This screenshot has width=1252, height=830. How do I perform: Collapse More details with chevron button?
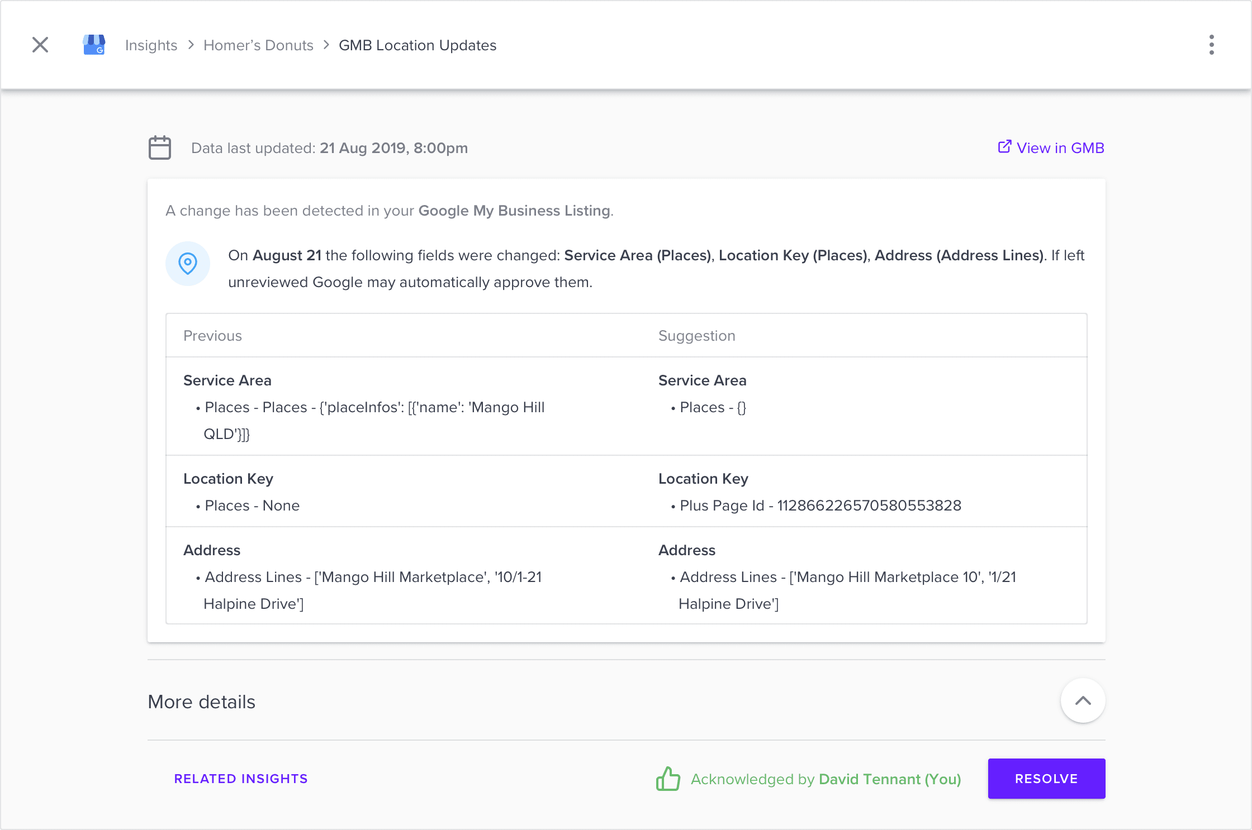[1083, 701]
